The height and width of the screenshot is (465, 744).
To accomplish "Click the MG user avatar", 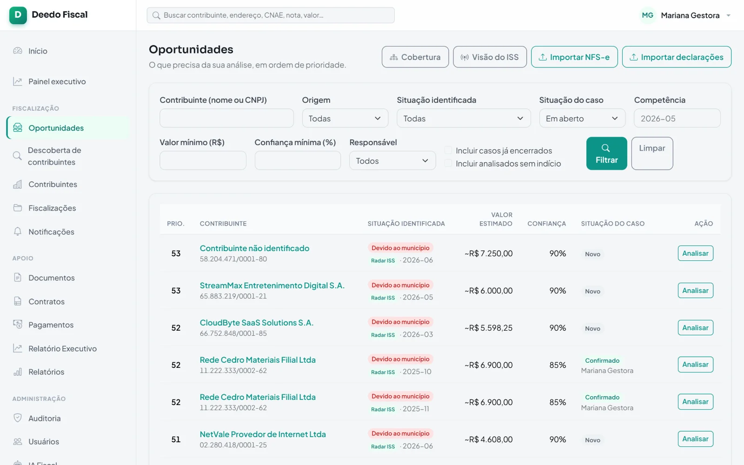I will (647, 15).
